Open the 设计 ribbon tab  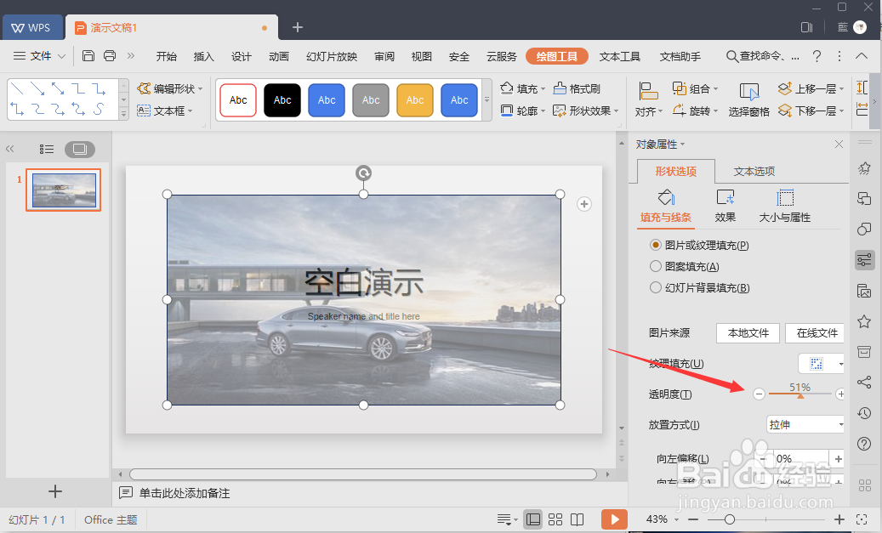(x=242, y=56)
